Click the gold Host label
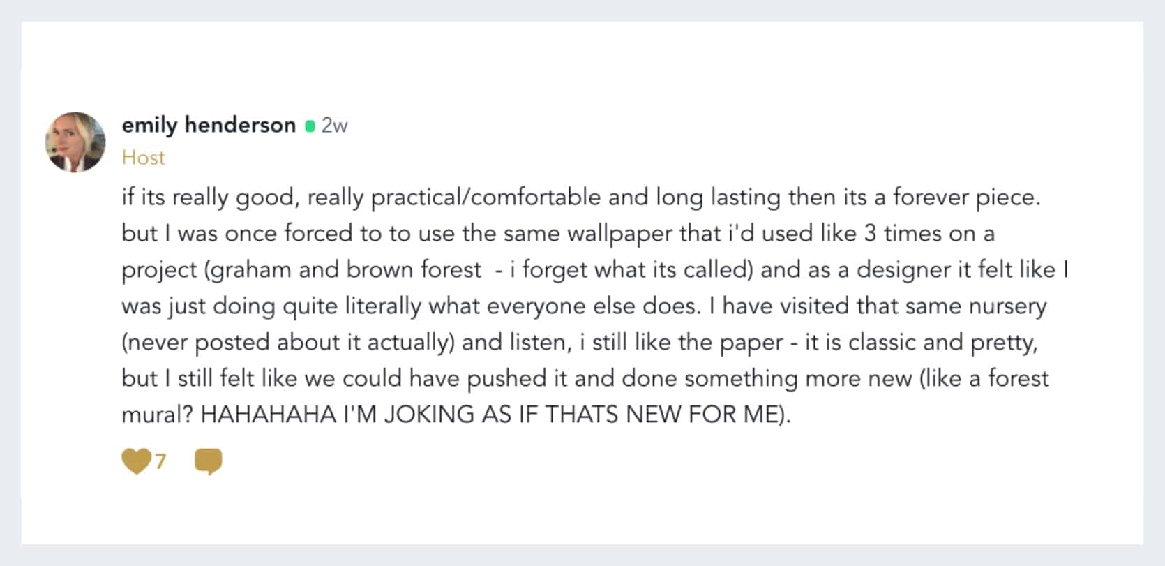Image resolution: width=1165 pixels, height=566 pixels. (x=143, y=158)
